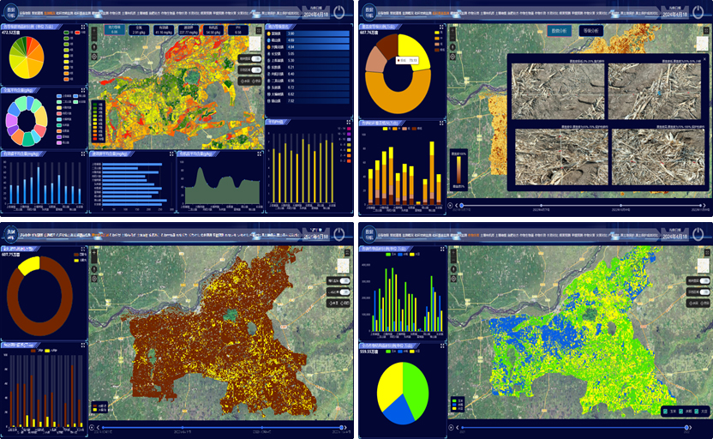This screenshot has height=439, width=713.
Task: Expand the 607.76万亩 donut chart panel
Action: [441, 27]
